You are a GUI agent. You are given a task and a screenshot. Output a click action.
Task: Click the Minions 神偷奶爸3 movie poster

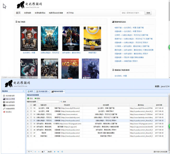(92, 39)
